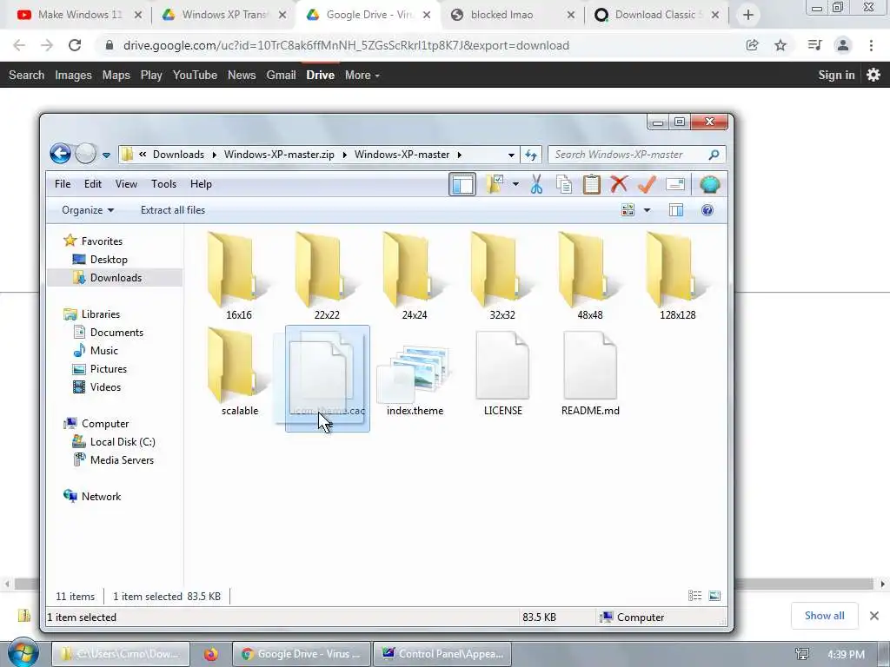
Task: Click the Explorer back arrow button
Action: (x=60, y=154)
